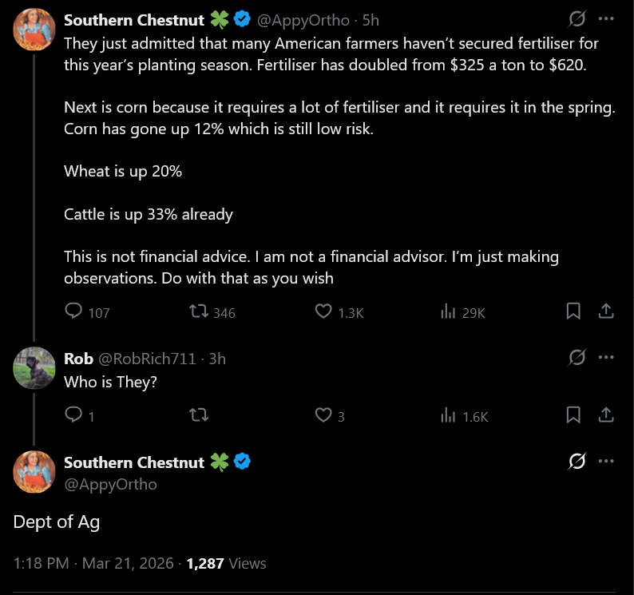Bookmark Southern Chestnut's main post
The image size is (634, 595).
tap(573, 311)
